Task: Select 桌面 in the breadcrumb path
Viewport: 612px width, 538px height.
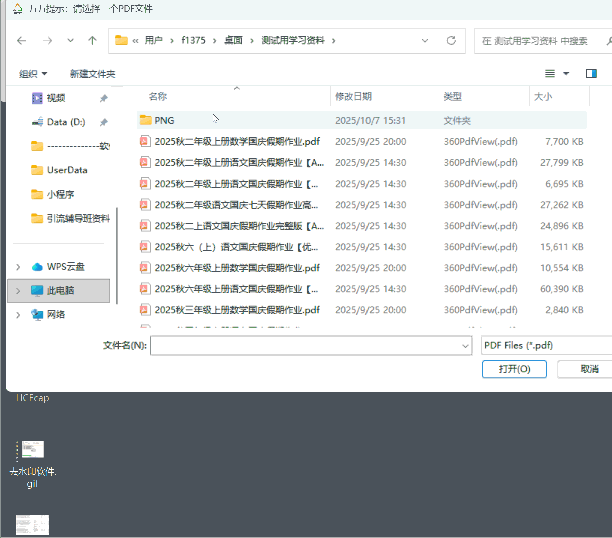Action: coord(233,40)
